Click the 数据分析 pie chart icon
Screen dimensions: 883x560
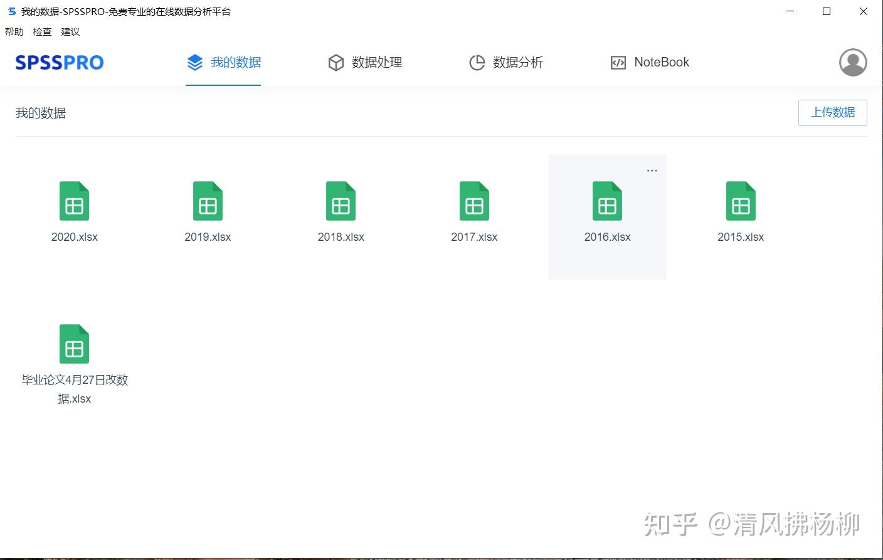pos(477,62)
